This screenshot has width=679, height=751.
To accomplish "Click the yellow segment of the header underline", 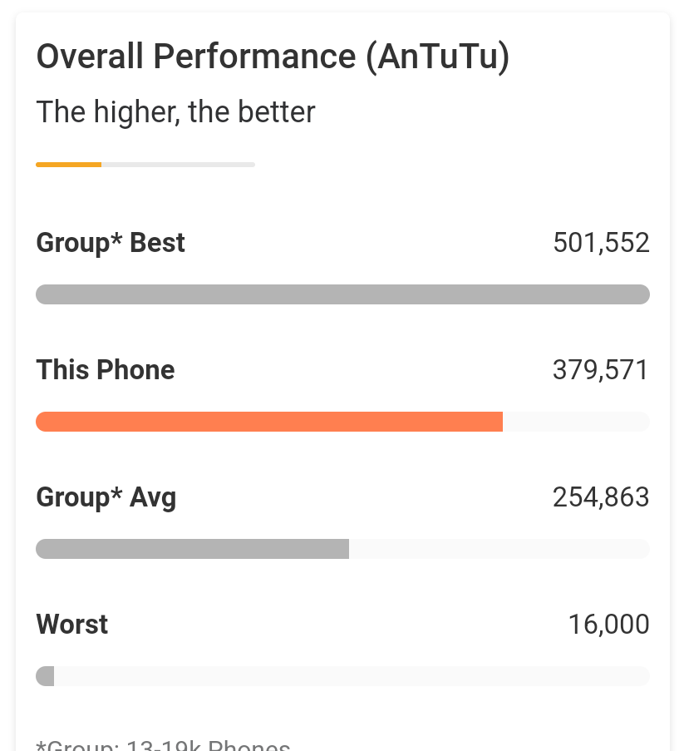I will pos(68,165).
